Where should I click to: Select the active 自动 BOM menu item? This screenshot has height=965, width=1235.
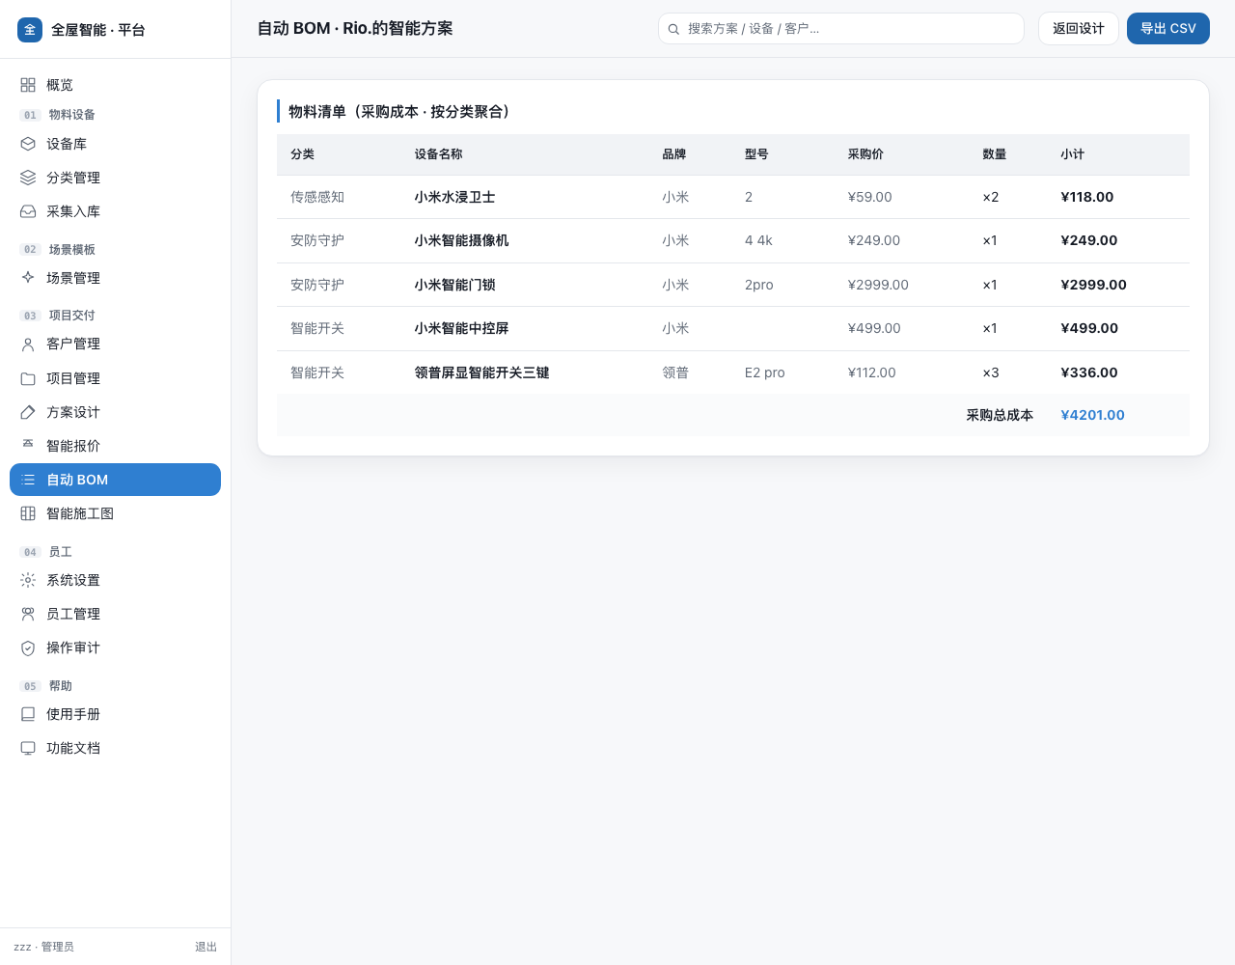pyautogui.click(x=115, y=480)
